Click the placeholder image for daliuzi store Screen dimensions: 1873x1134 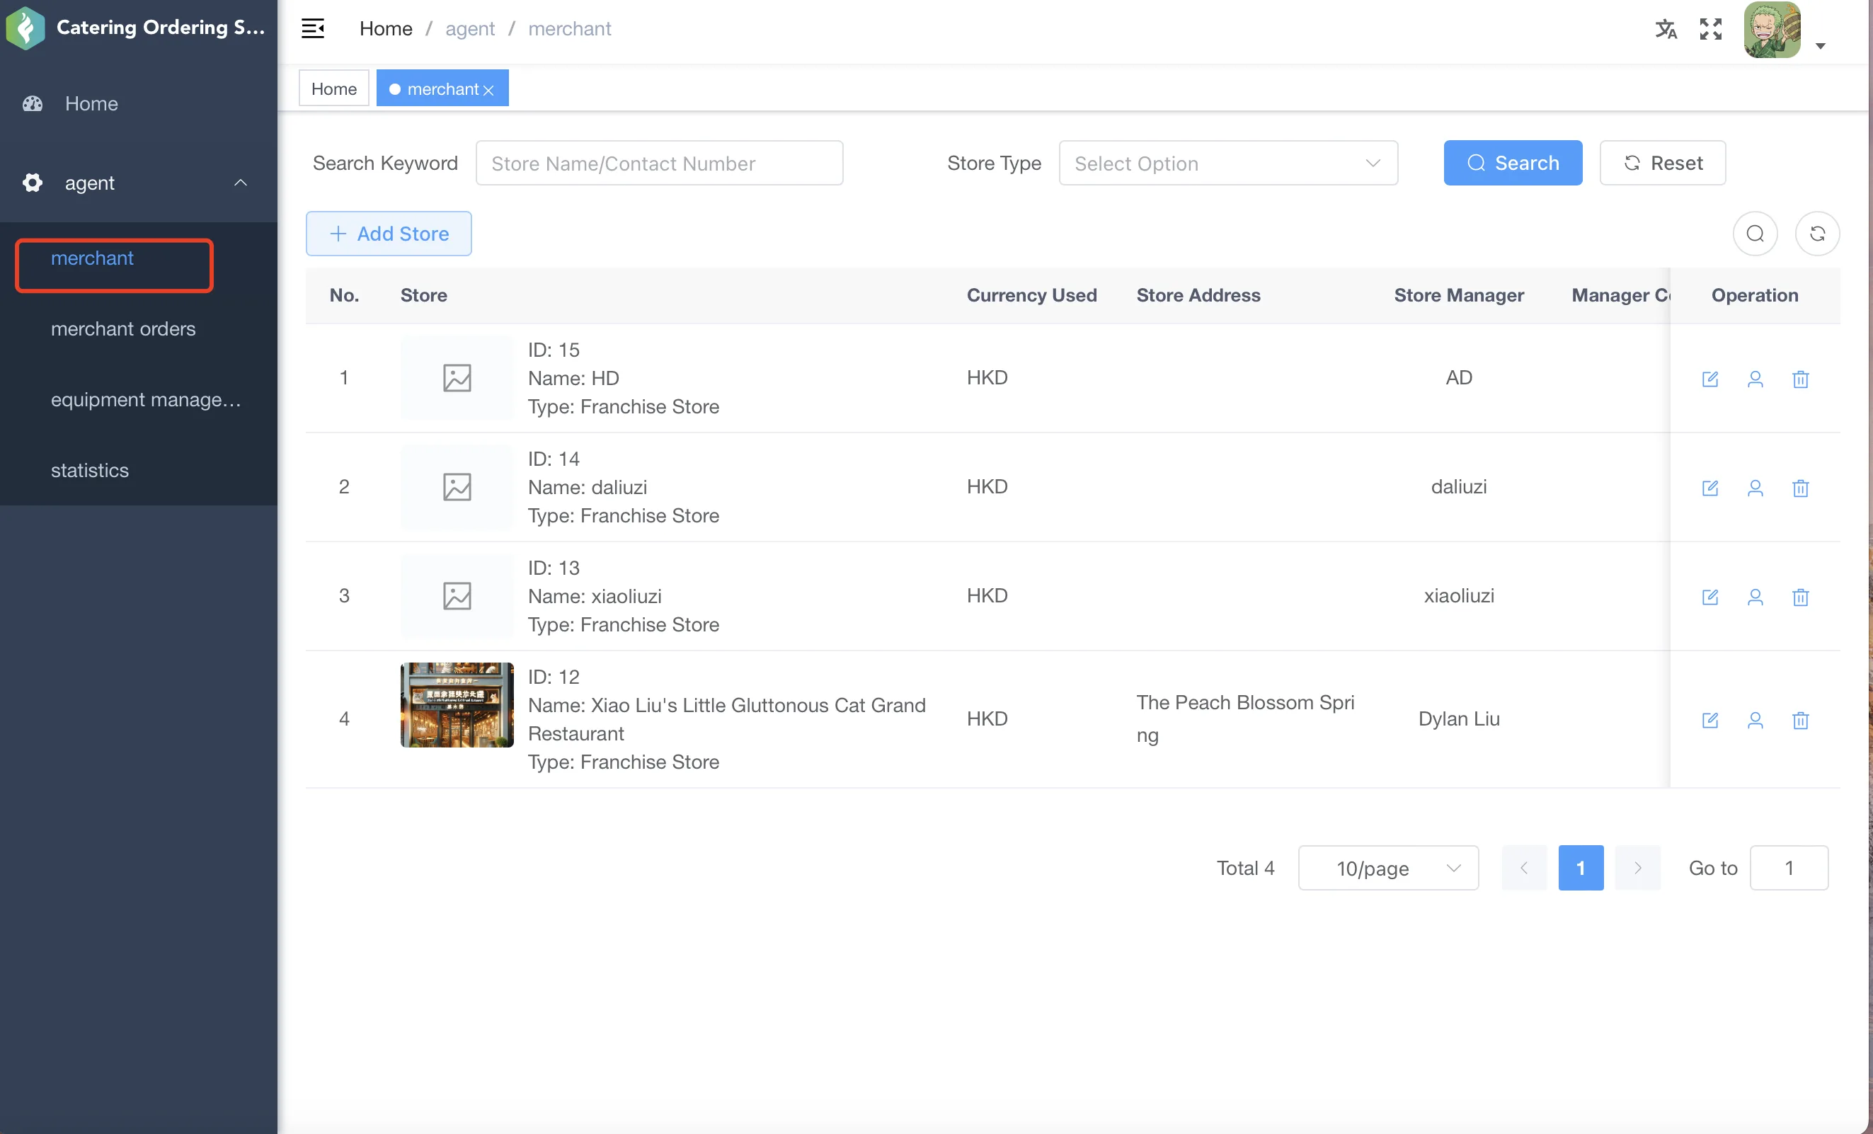tap(457, 486)
